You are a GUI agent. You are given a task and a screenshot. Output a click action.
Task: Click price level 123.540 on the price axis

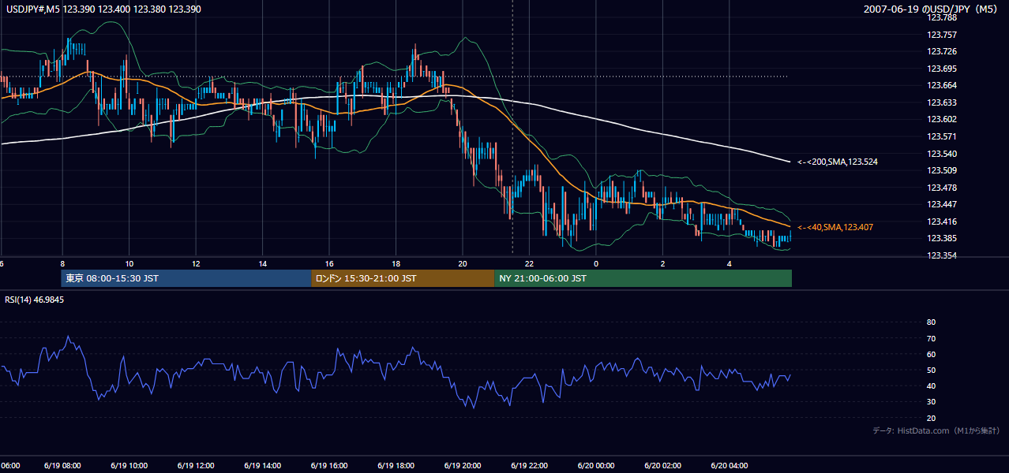tap(940, 154)
